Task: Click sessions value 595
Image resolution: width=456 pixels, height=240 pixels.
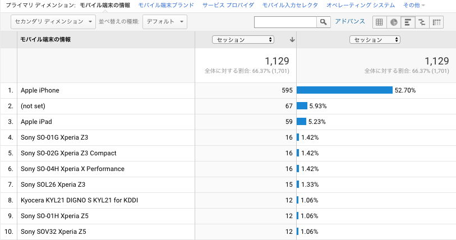Action: click(287, 90)
